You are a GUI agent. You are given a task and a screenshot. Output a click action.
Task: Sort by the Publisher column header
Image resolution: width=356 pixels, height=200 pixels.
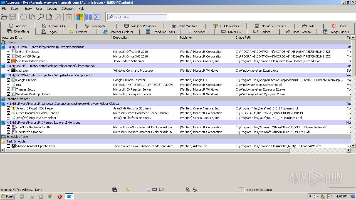206,37
